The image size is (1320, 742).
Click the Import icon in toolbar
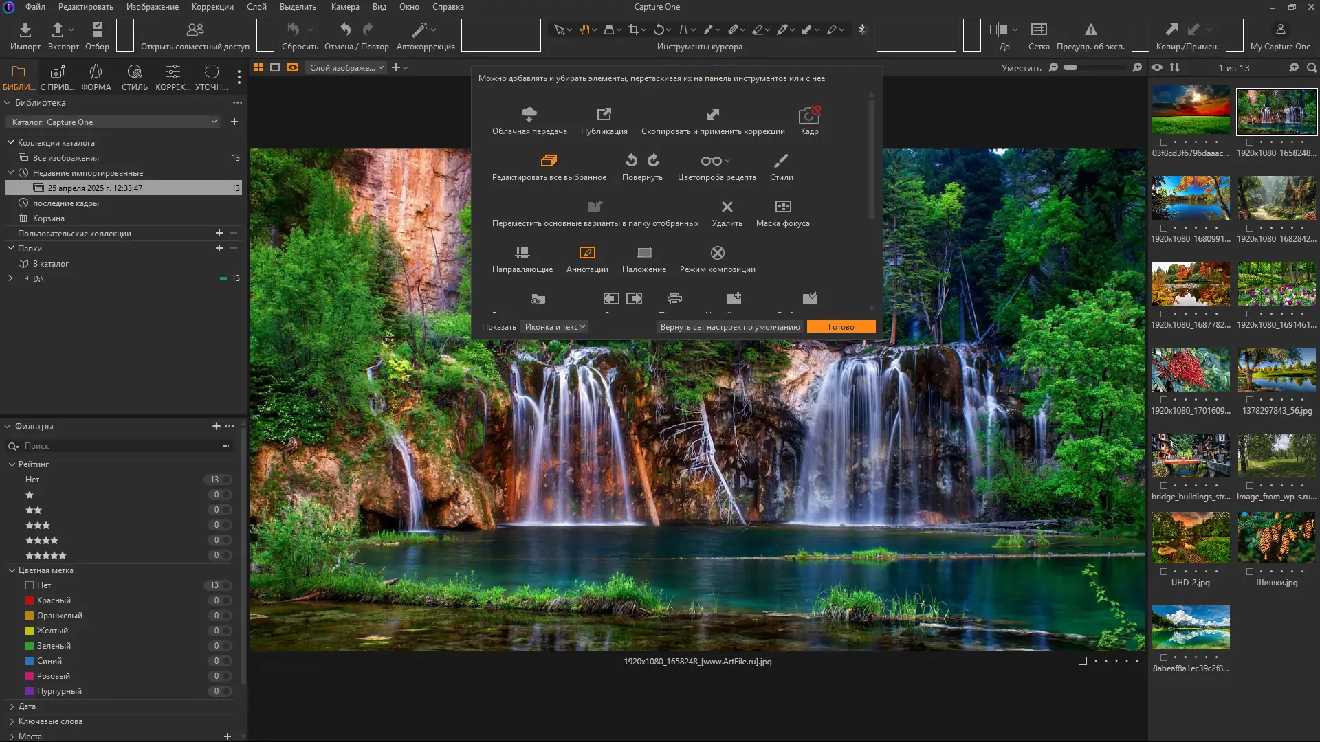(x=25, y=30)
